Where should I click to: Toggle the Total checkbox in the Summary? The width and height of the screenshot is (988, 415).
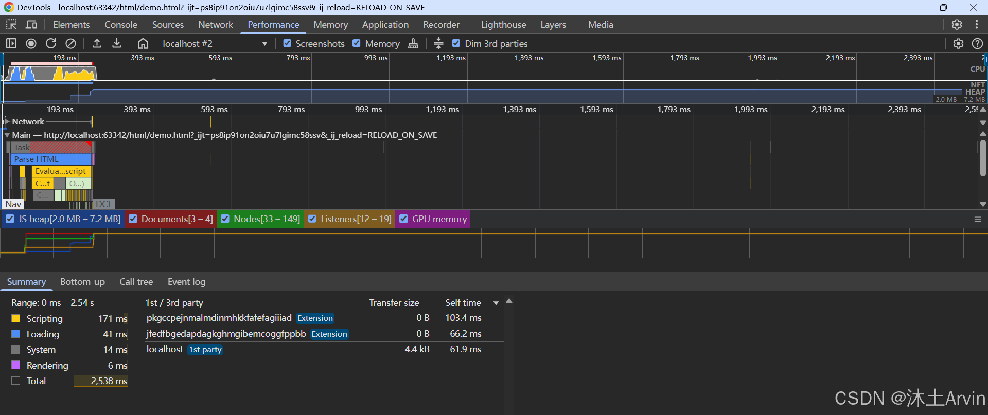pyautogui.click(x=16, y=381)
